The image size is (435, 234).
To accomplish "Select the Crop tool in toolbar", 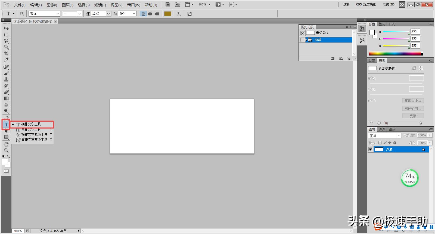I will click(6, 53).
